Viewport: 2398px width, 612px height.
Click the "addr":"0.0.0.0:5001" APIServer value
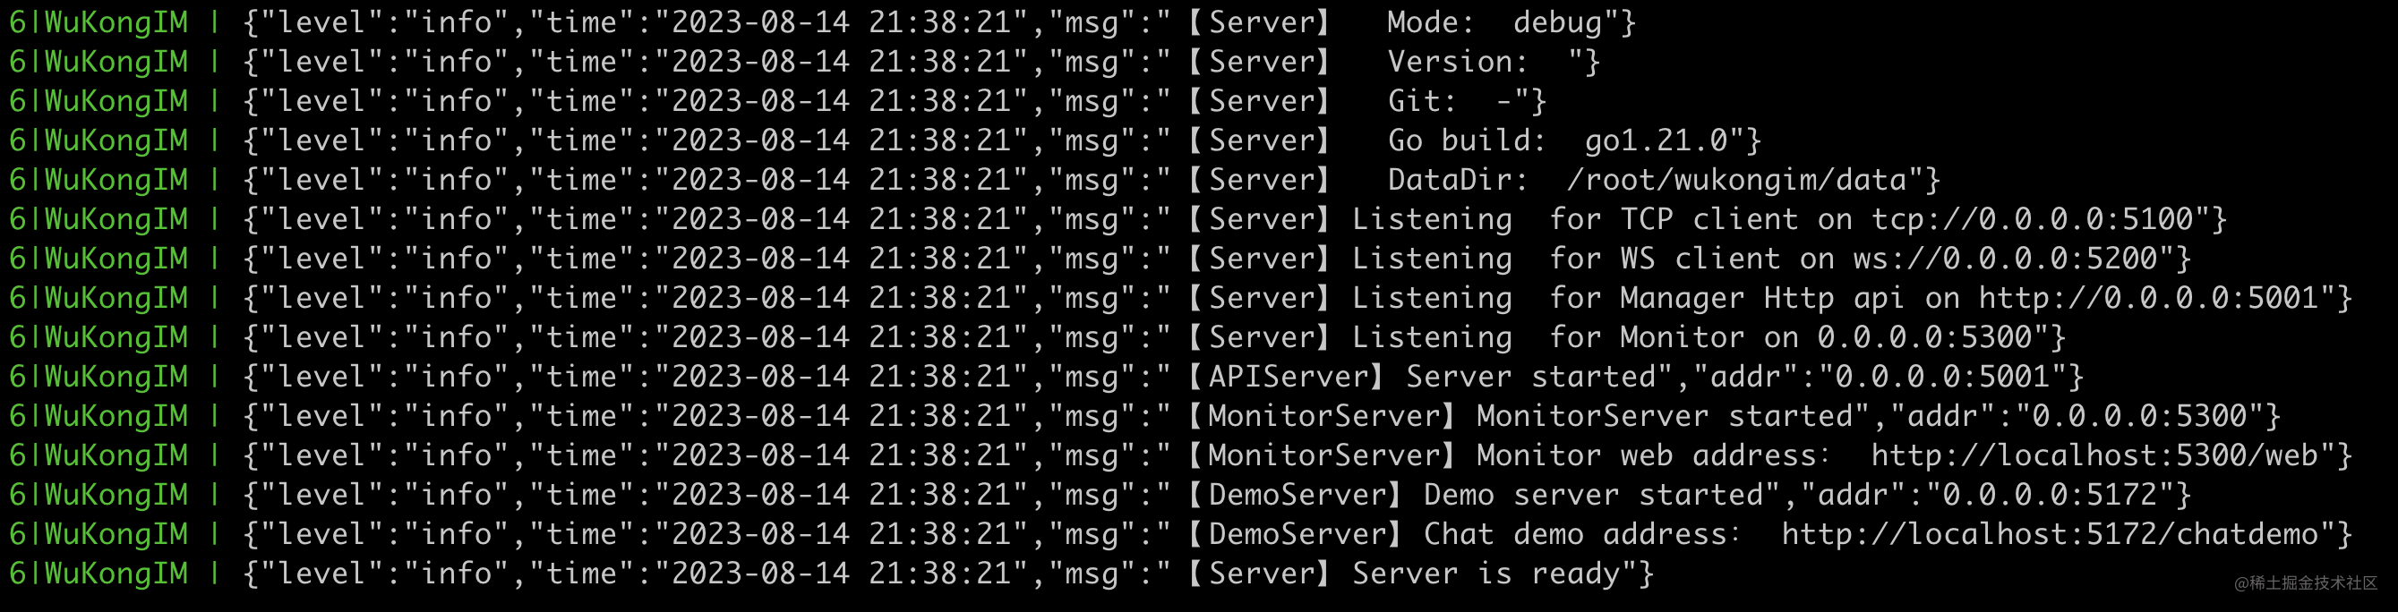tap(1880, 377)
